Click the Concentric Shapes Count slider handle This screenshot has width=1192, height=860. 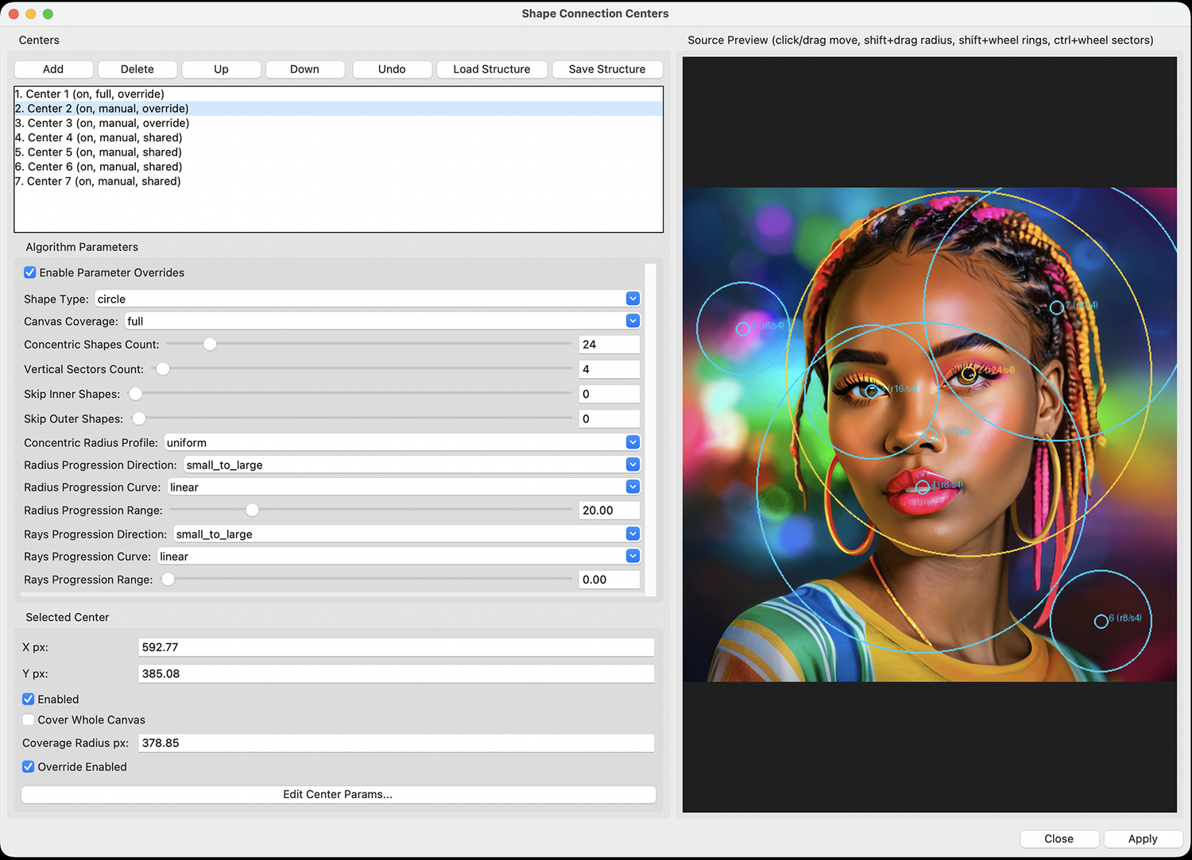210,344
